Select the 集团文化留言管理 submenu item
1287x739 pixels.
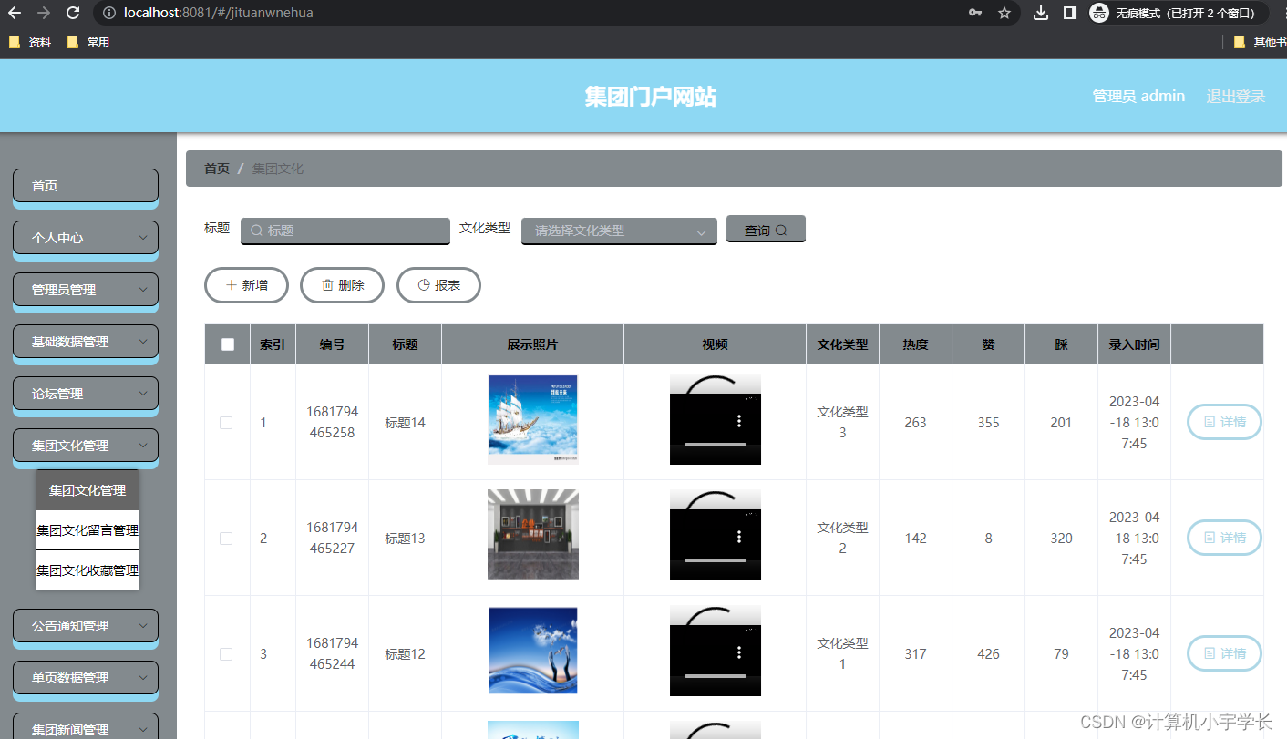tap(88, 530)
